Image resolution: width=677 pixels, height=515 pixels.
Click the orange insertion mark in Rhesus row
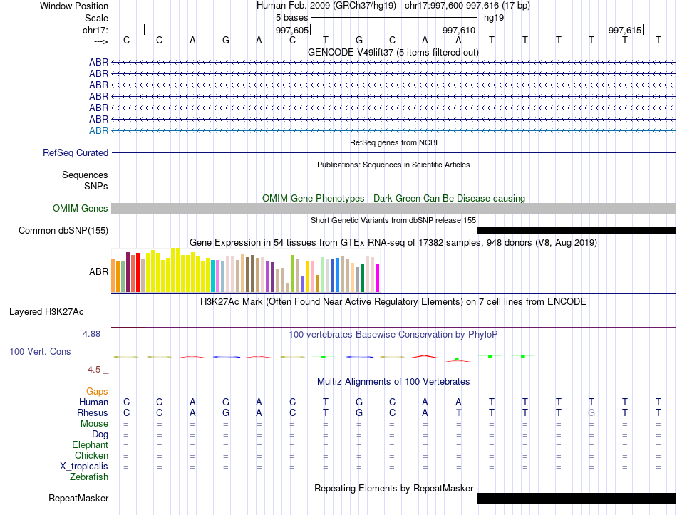tap(477, 412)
